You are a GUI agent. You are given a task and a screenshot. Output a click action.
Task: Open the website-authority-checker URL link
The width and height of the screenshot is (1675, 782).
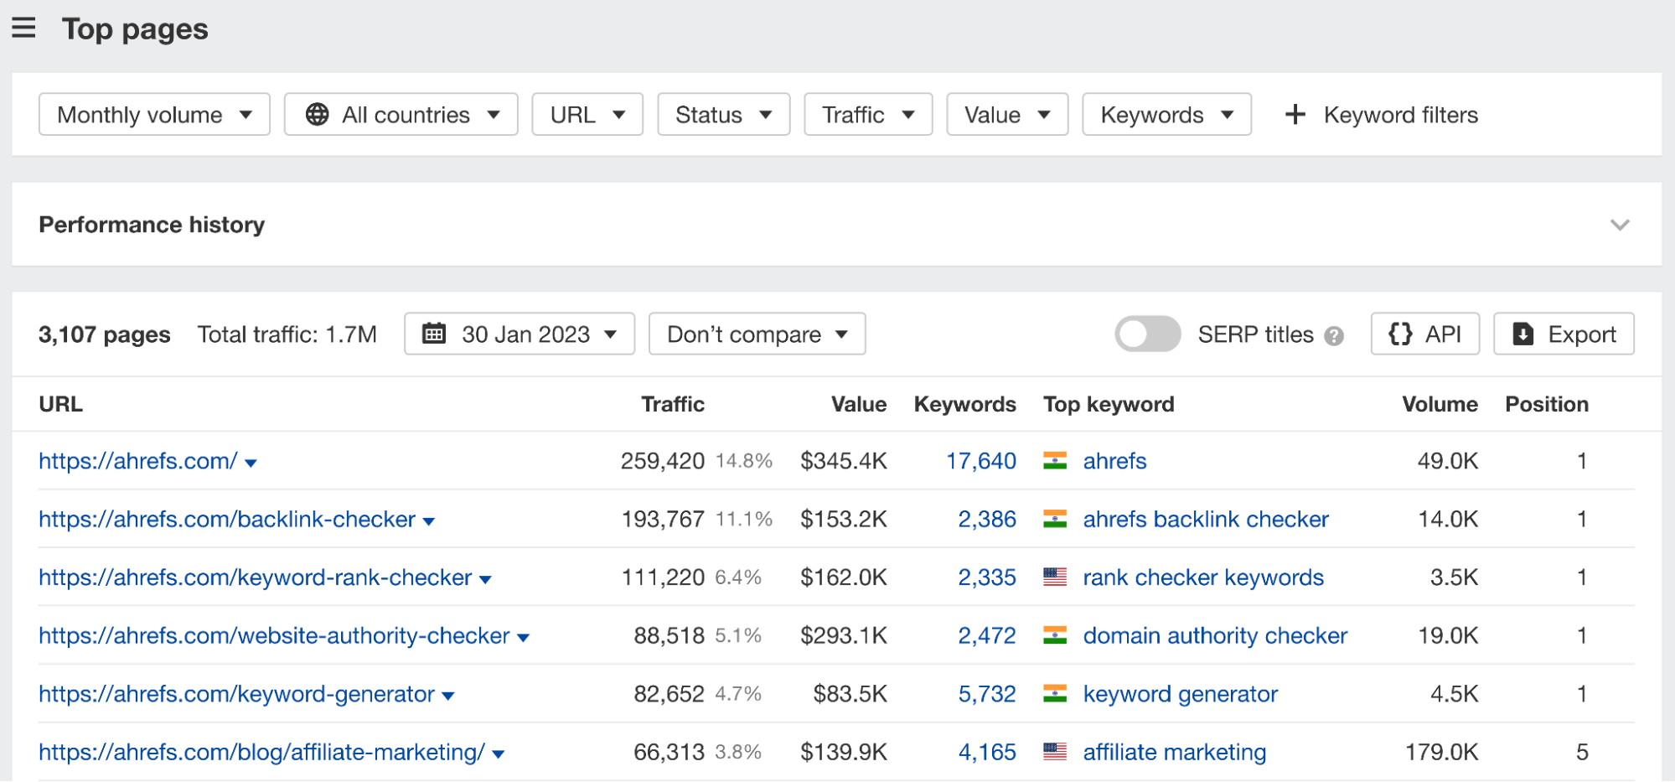pos(274,636)
